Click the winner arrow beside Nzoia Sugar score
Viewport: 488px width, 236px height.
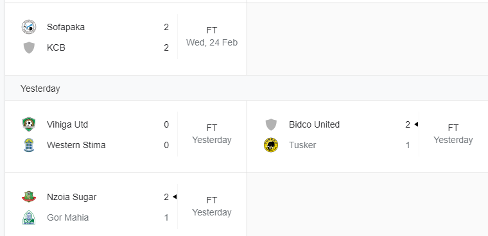175,197
